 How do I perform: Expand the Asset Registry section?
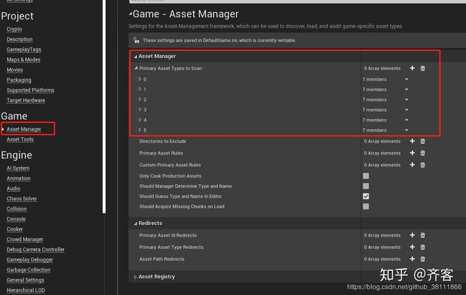(135, 277)
